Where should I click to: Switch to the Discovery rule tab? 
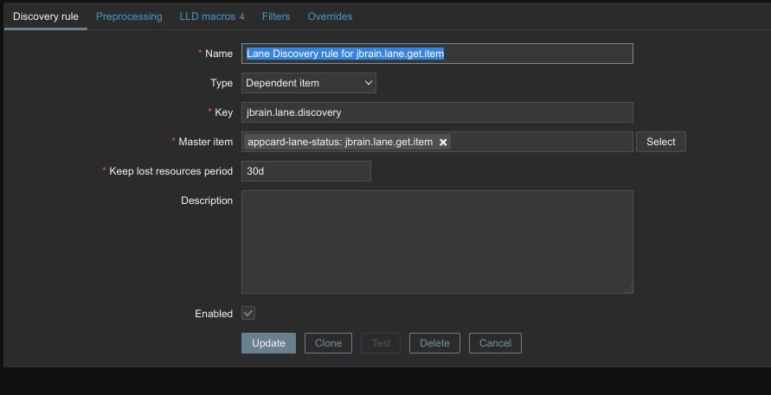(x=45, y=16)
